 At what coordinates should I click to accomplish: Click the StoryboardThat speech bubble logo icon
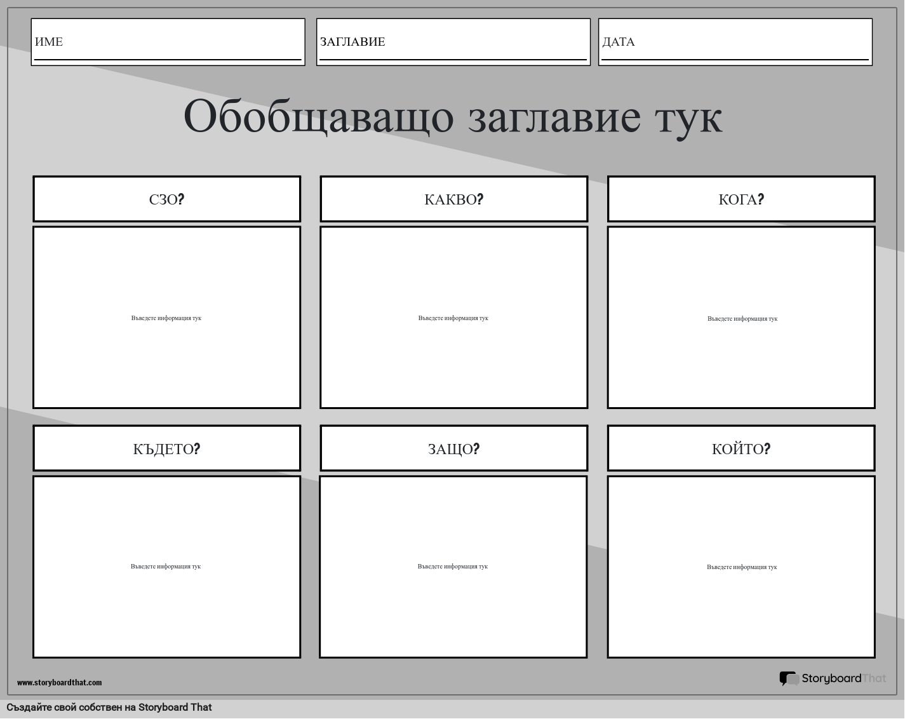click(x=789, y=679)
